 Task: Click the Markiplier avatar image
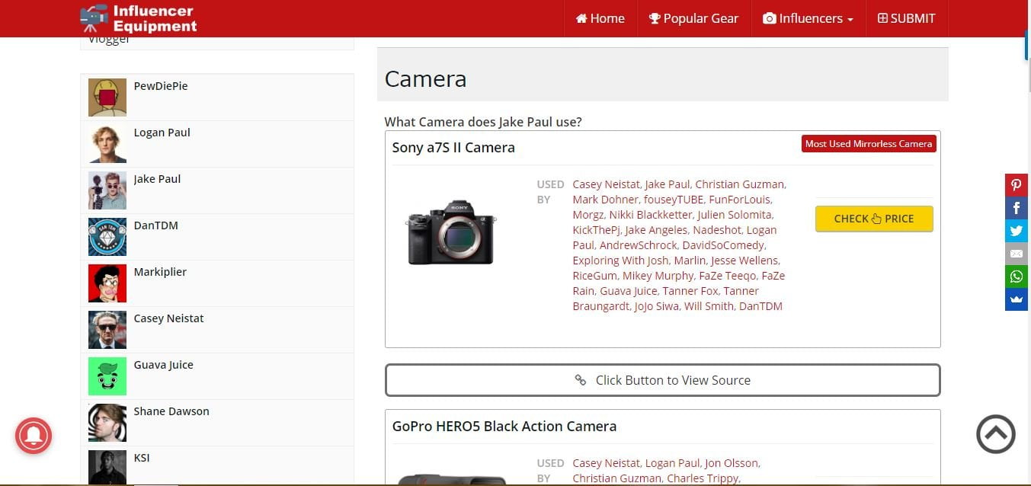(107, 283)
